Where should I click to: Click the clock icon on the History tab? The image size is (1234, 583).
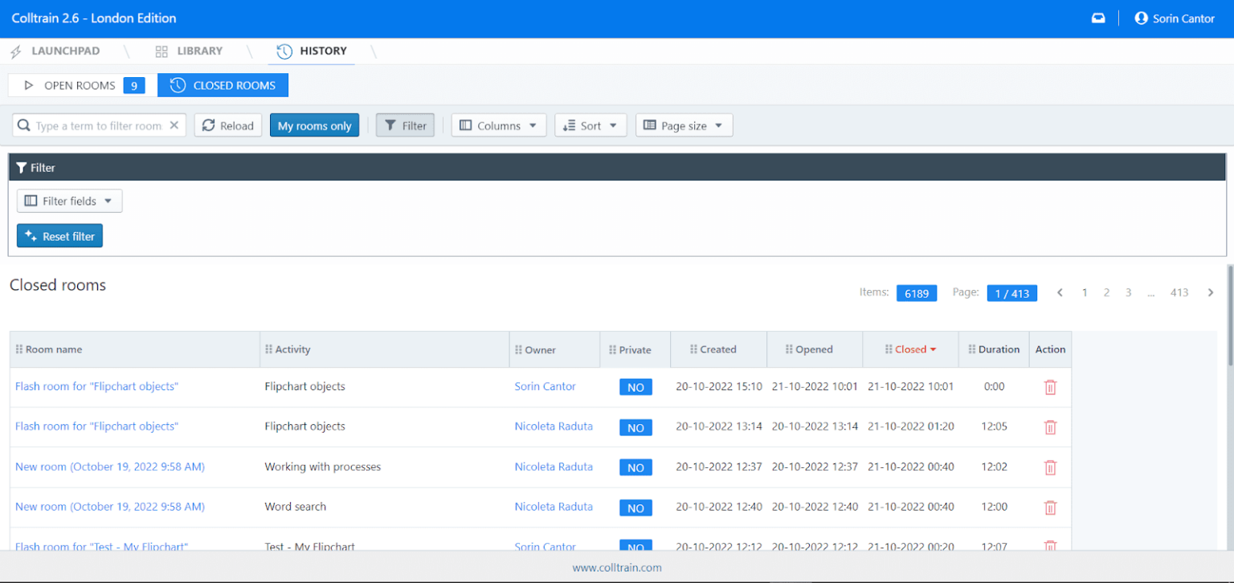click(284, 51)
